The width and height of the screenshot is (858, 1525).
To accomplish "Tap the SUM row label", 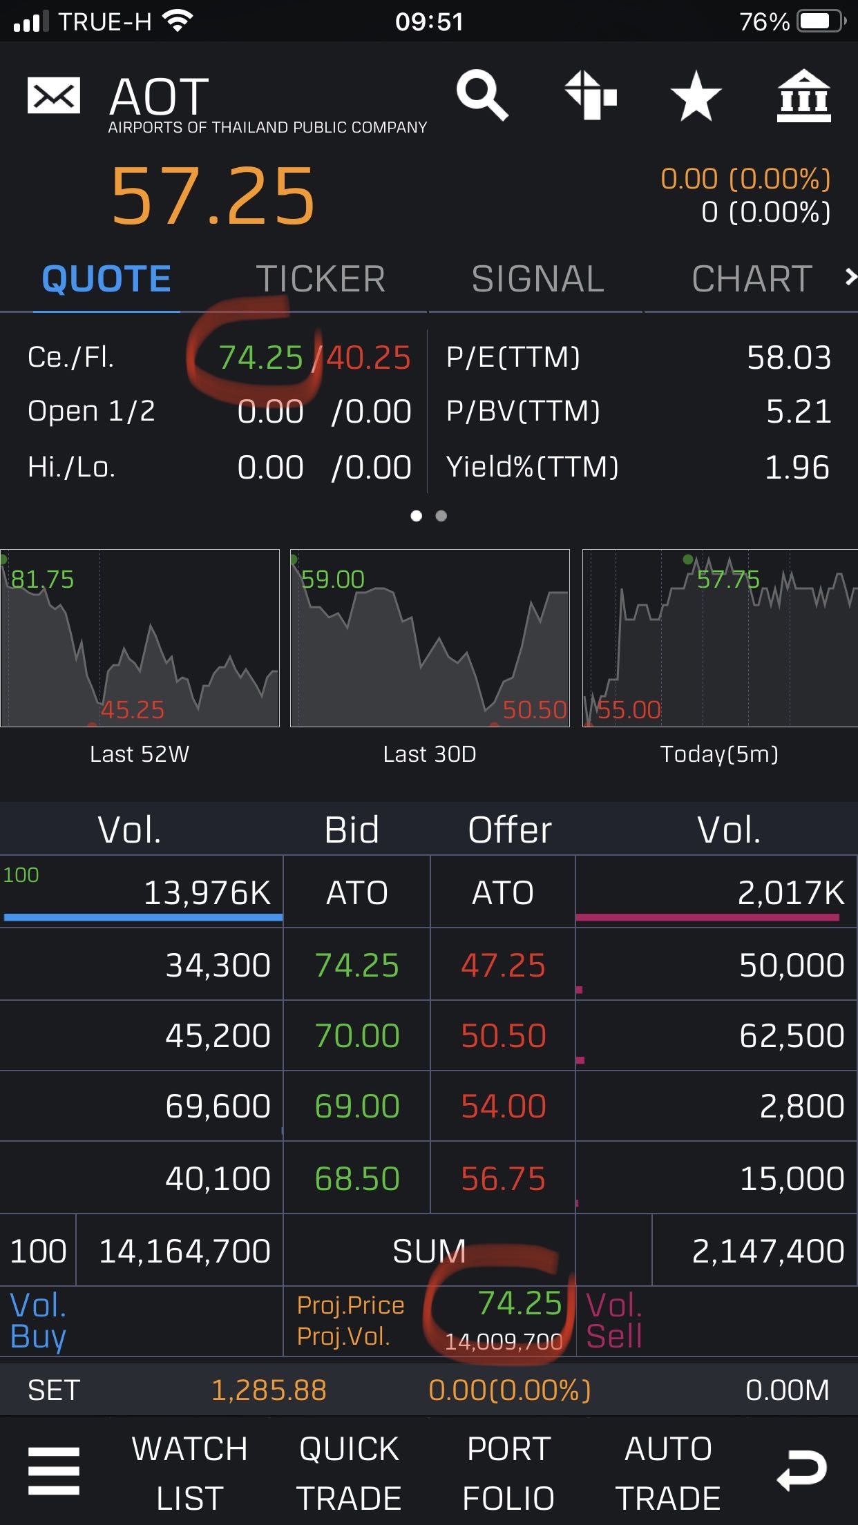I will point(429,1251).
